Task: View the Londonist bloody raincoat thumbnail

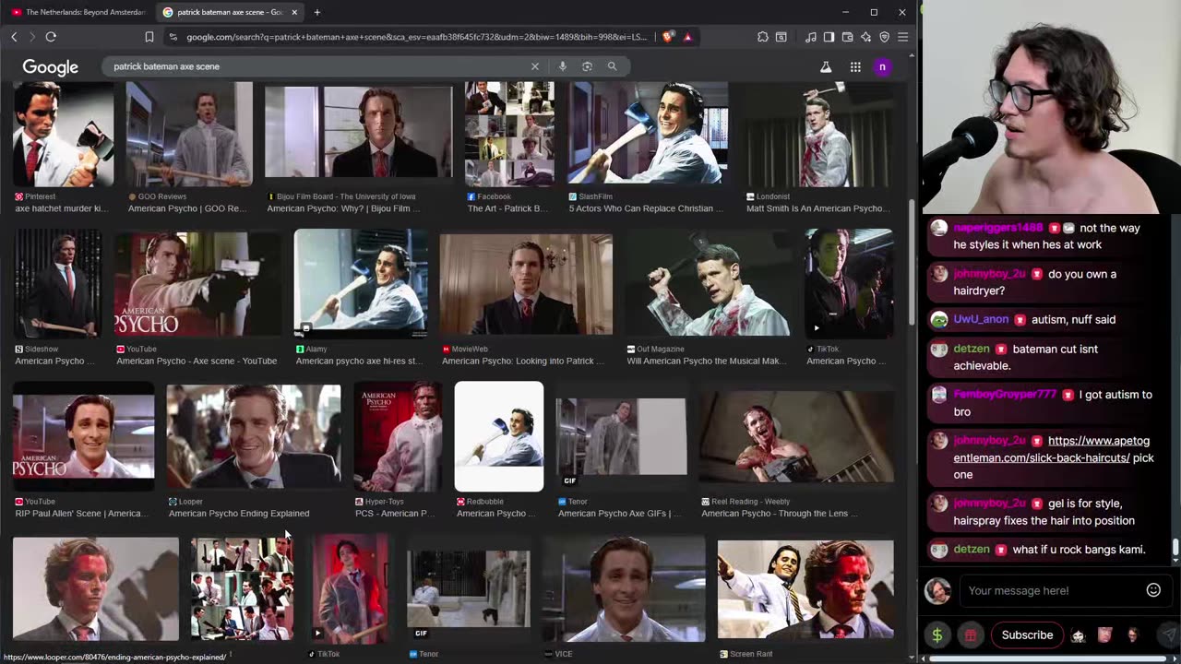Action: click(x=819, y=135)
